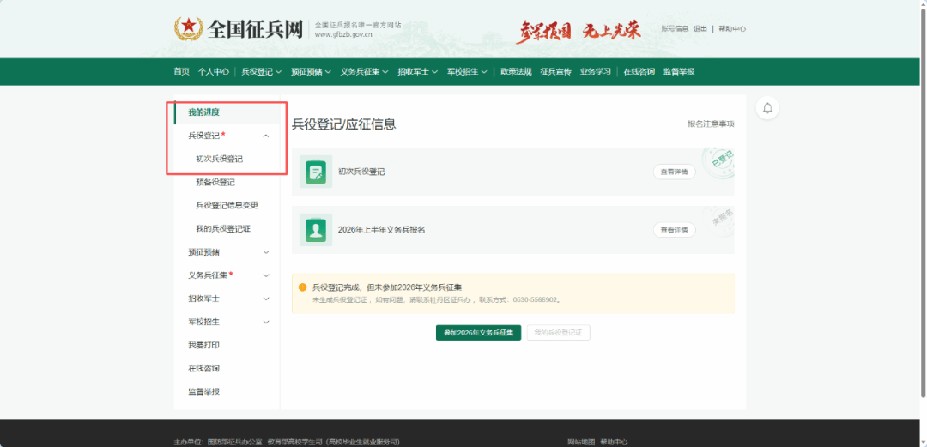Image resolution: width=927 pixels, height=447 pixels.
Task: Click the 2026年上半年义务兵报名 person icon
Action: pos(316,230)
